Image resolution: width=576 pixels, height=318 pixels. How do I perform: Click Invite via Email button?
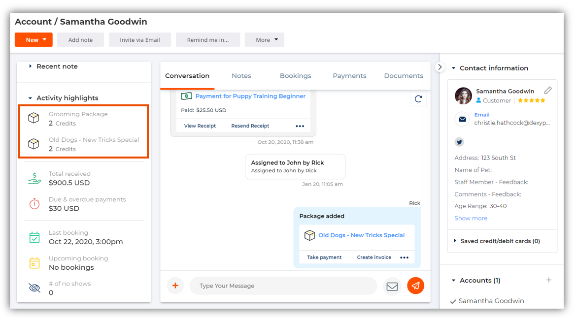pyautogui.click(x=139, y=40)
